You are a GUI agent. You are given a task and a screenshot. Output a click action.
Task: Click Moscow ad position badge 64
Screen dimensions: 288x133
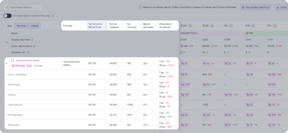pyautogui.click(x=206, y=63)
